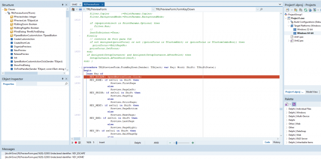Collapse Target Platforms node

tap(288, 26)
